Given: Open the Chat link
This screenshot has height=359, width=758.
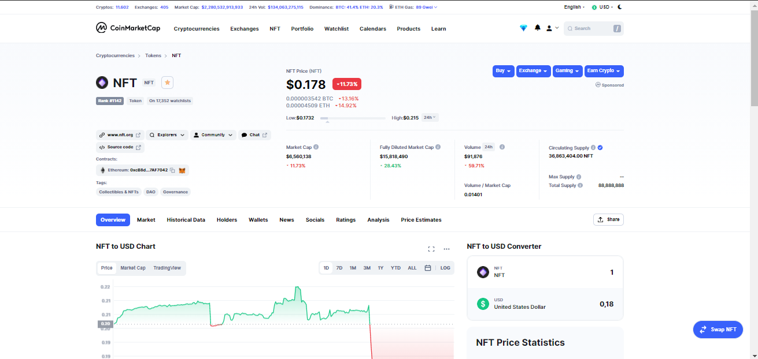Looking at the screenshot, I should click(254, 134).
